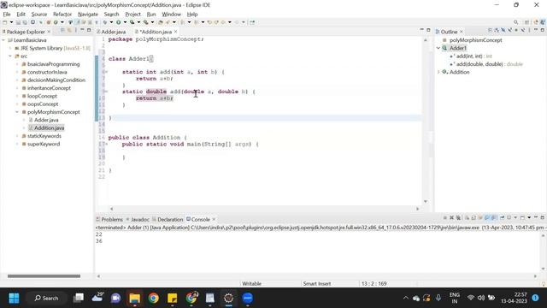
Task: Open the Declaration view tab
Action: [170, 219]
